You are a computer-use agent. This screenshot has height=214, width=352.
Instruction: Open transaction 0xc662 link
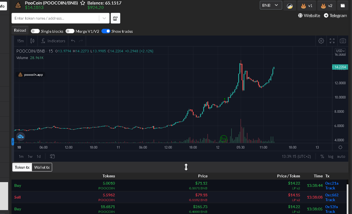coord(332,195)
